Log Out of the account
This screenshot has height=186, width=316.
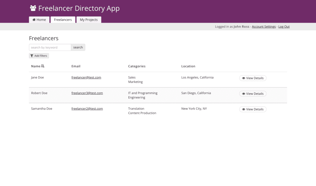pyautogui.click(x=284, y=27)
